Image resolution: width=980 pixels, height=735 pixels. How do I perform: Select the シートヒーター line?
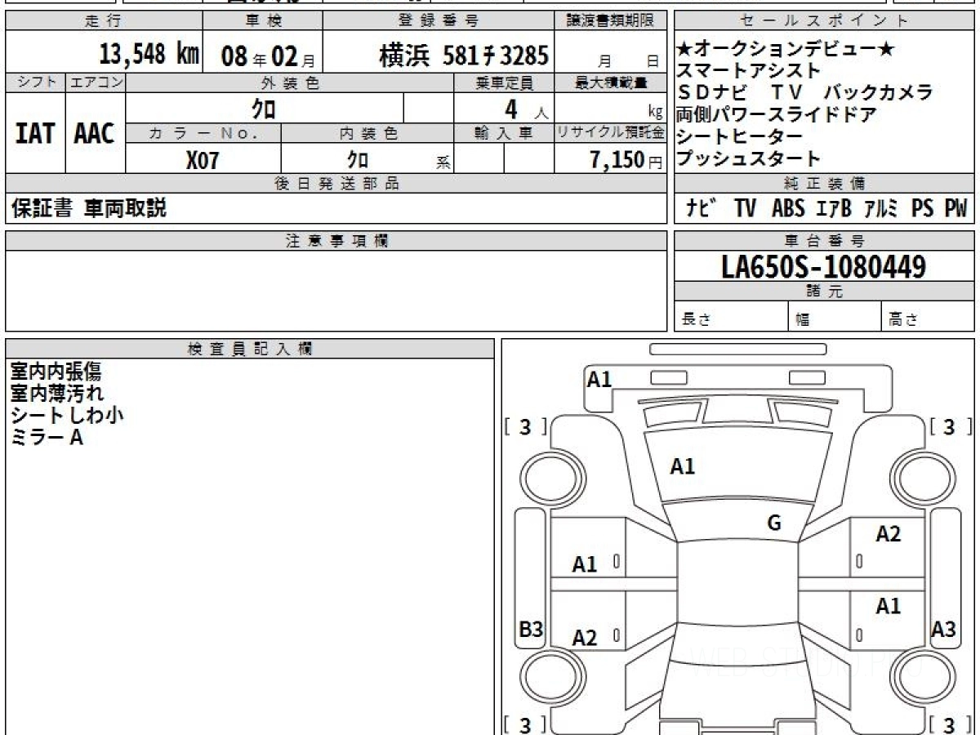click(740, 136)
